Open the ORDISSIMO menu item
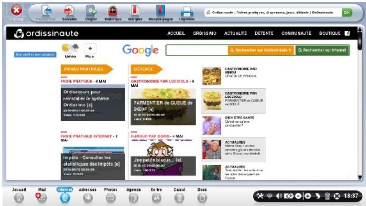Screen dimensions: 366x206 point(205,33)
